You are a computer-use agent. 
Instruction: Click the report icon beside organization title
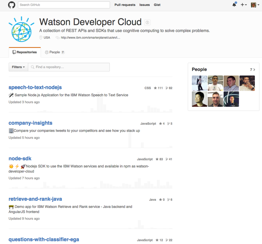click(147, 23)
